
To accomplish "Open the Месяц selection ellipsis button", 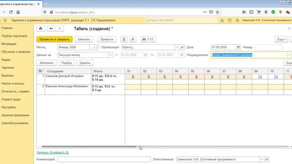I will click(91, 47).
